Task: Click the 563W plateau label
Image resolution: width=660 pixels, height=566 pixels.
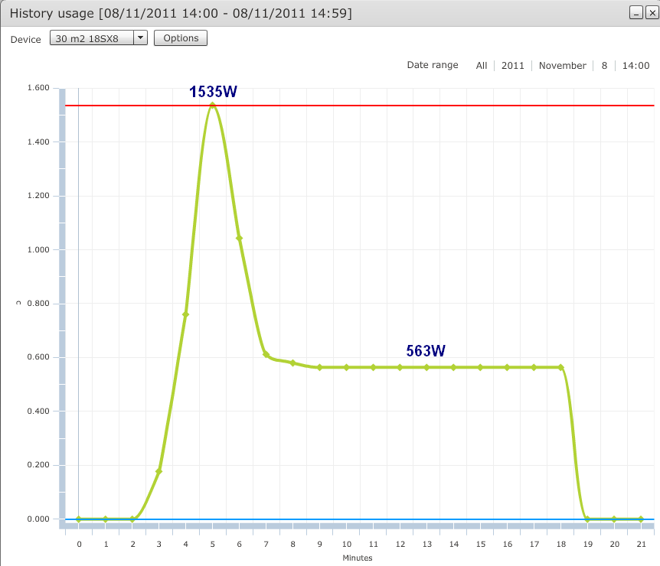Action: point(425,351)
